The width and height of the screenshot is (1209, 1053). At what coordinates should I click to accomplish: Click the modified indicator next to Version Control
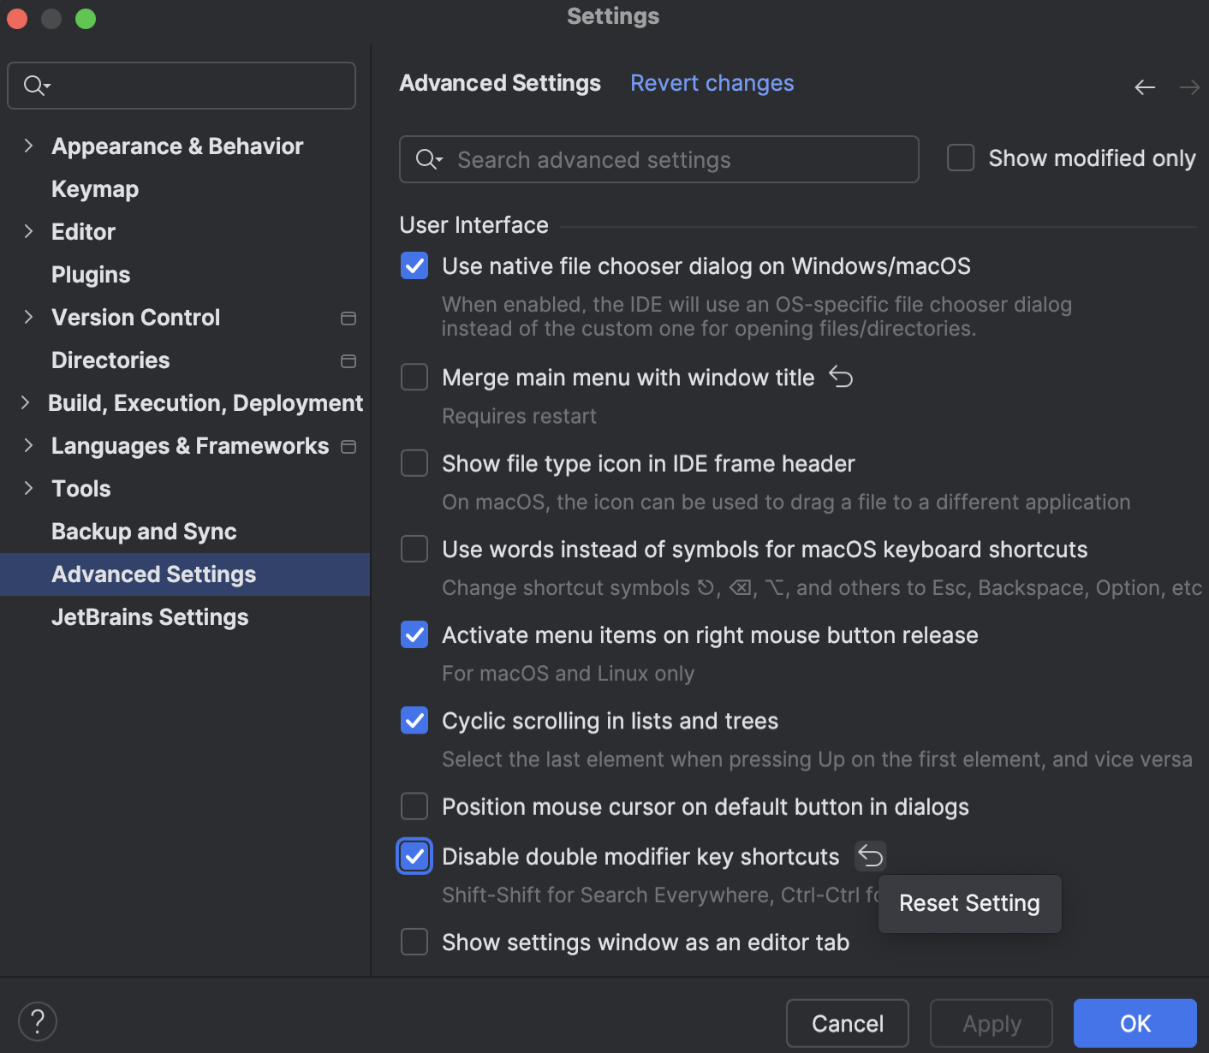click(x=348, y=318)
